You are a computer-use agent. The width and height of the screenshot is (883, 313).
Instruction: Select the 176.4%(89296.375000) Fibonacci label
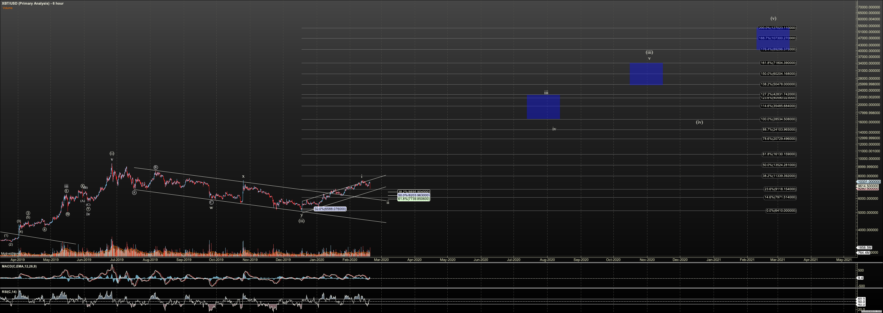(778, 50)
